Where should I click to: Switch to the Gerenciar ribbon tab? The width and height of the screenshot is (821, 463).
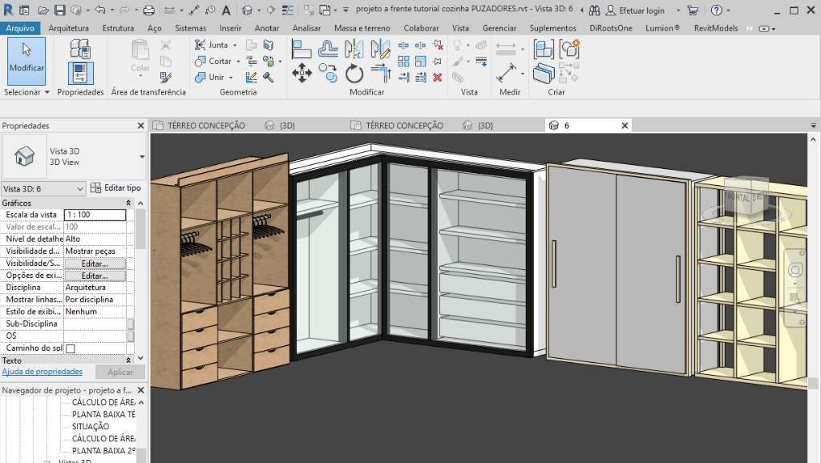tap(499, 28)
